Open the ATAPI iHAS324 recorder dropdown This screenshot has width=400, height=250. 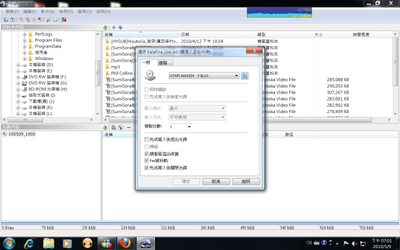204,76
